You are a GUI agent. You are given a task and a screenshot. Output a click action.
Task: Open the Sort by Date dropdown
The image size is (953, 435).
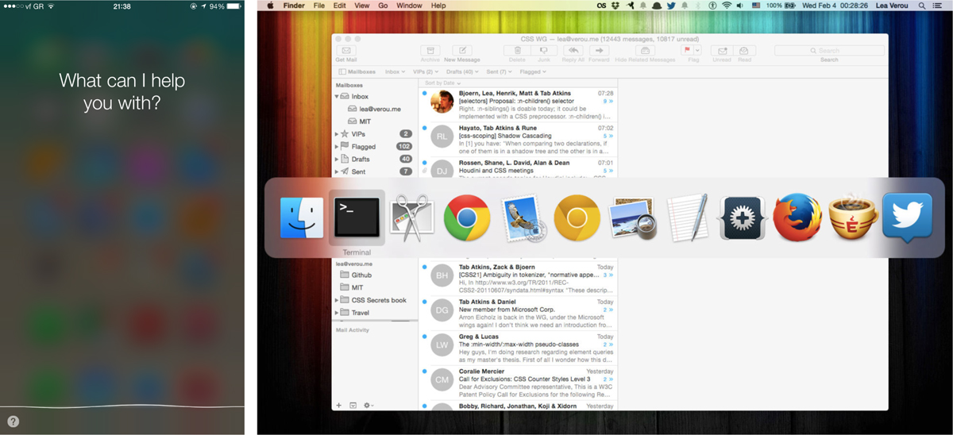[x=442, y=83]
